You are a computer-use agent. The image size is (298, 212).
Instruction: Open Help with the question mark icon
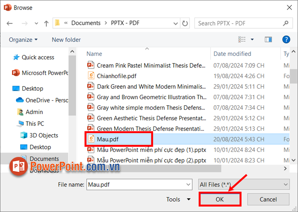tap(286, 39)
